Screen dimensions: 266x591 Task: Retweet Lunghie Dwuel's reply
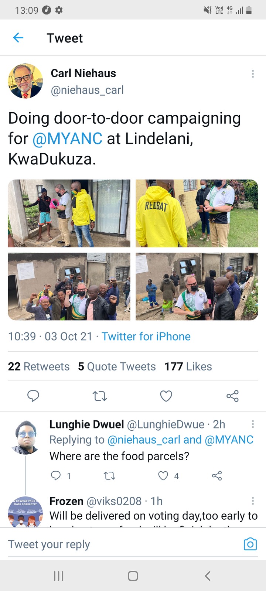pyautogui.click(x=110, y=476)
